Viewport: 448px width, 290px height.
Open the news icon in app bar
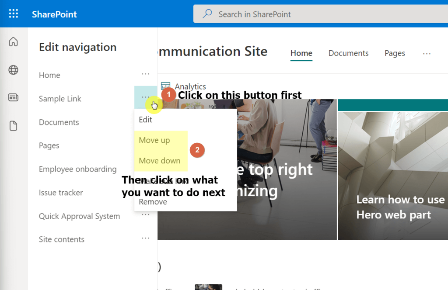pyautogui.click(x=13, y=97)
